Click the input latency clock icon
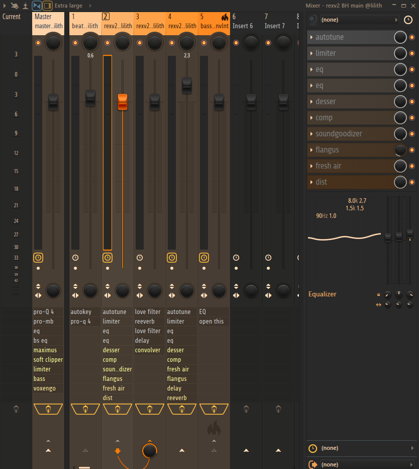 click(408, 20)
